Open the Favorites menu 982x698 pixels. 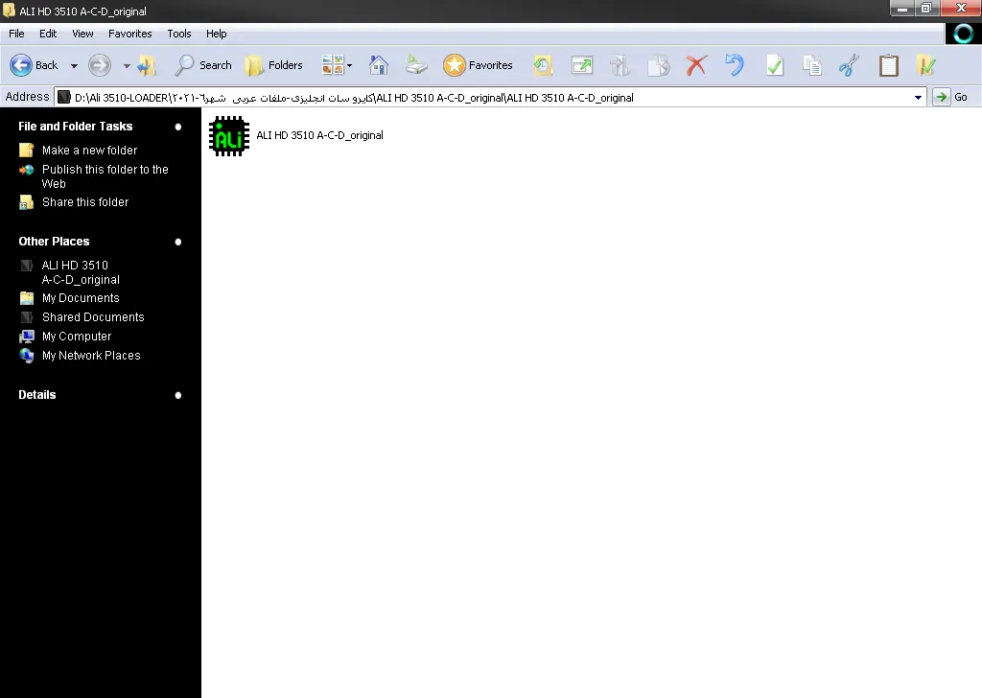pyautogui.click(x=130, y=34)
